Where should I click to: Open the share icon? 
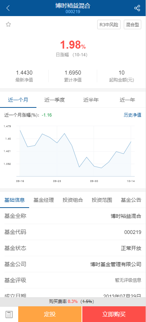[x=137, y=8]
